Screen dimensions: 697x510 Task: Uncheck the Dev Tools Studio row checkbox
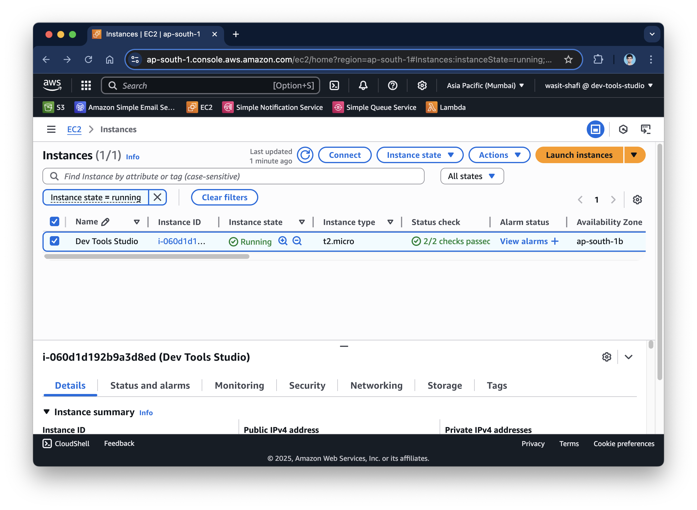pos(55,241)
